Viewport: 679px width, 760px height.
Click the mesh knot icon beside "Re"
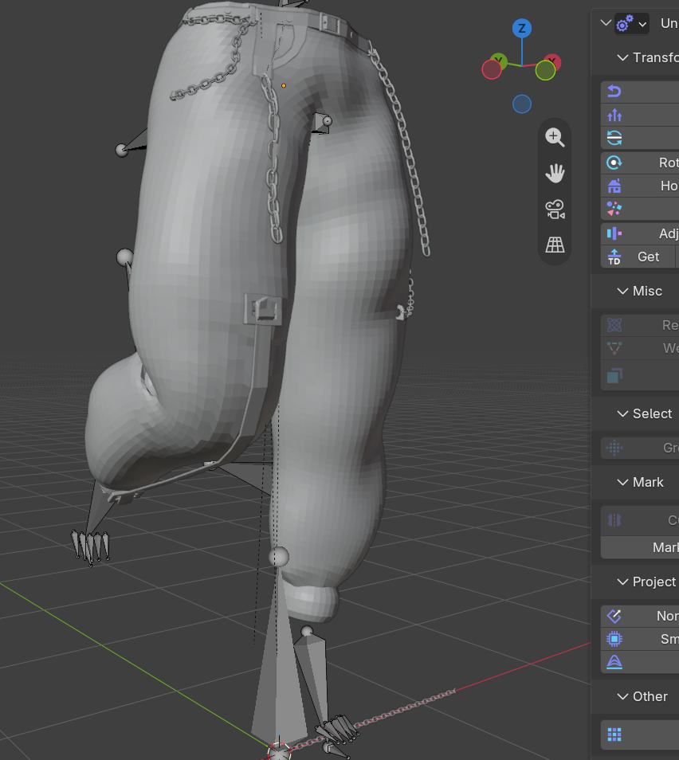[x=614, y=325]
